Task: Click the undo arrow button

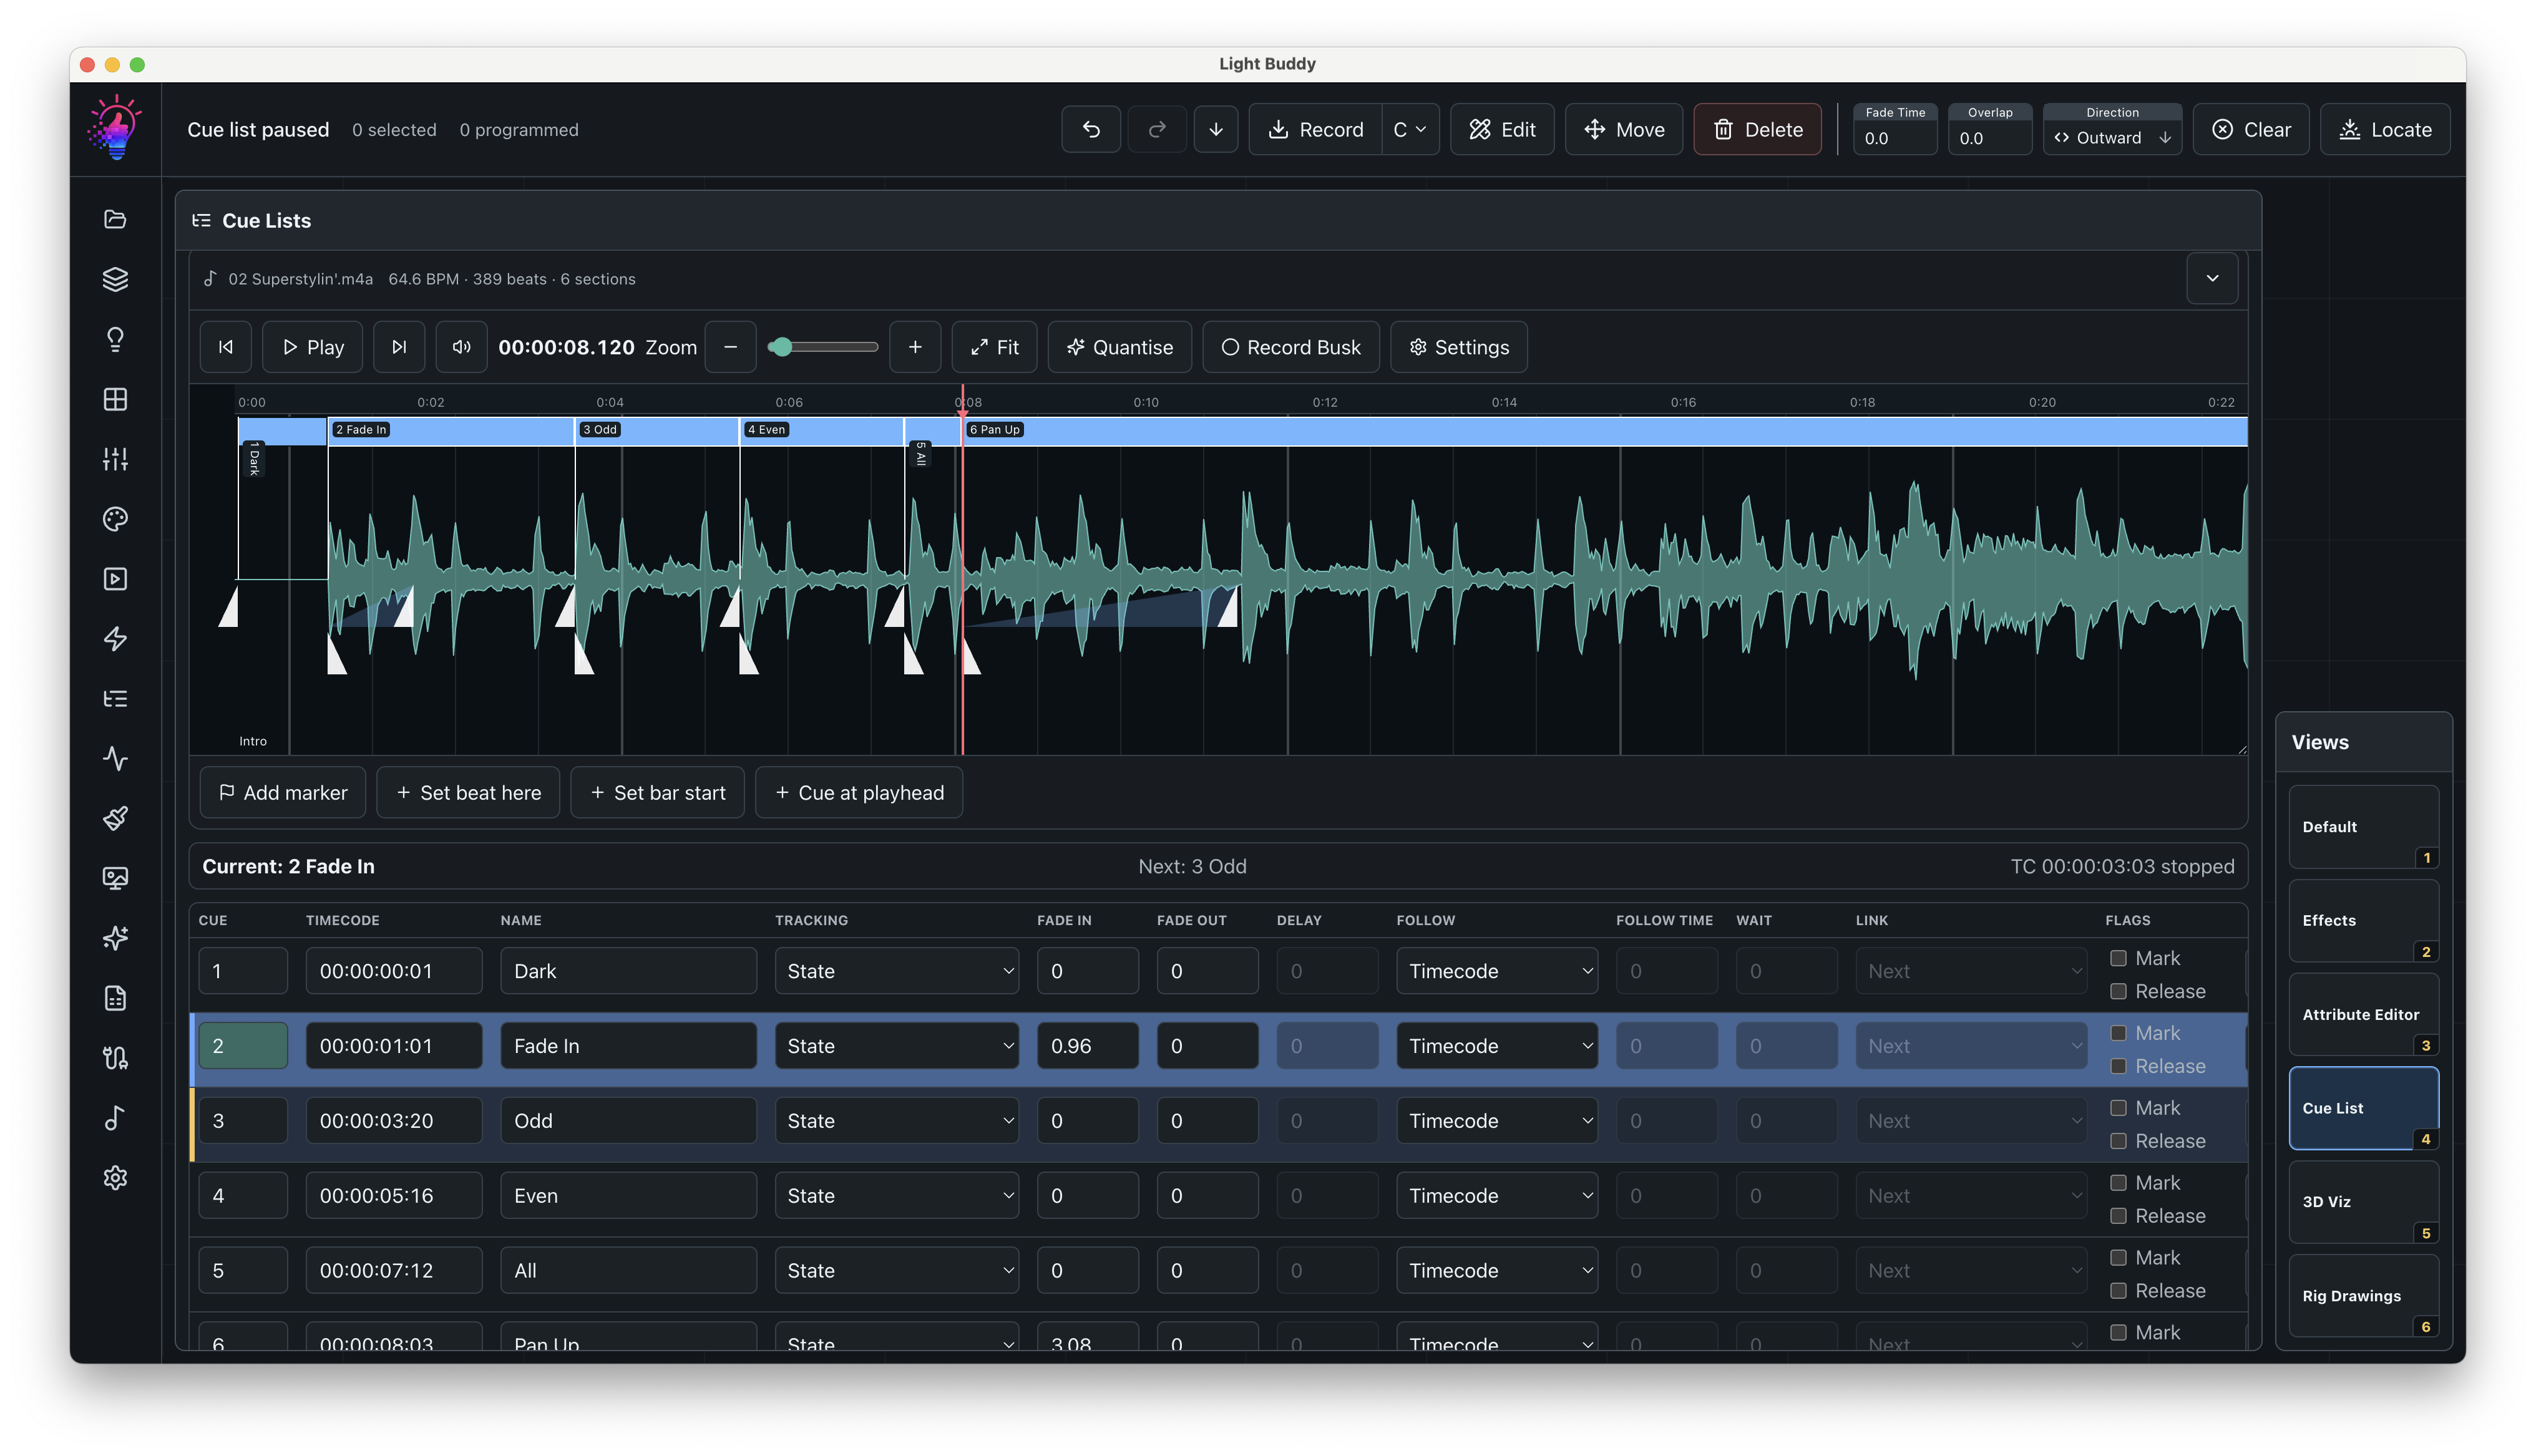Action: coord(1091,129)
